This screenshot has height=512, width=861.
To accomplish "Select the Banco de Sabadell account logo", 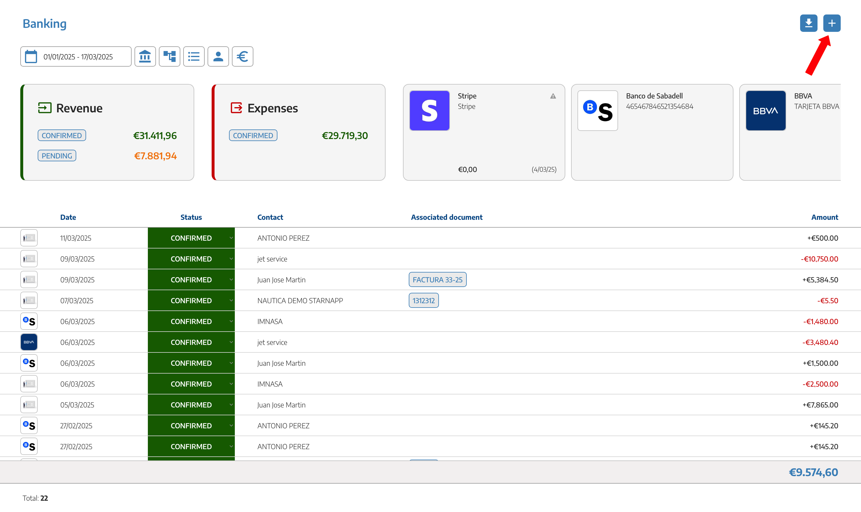I will click(x=597, y=110).
